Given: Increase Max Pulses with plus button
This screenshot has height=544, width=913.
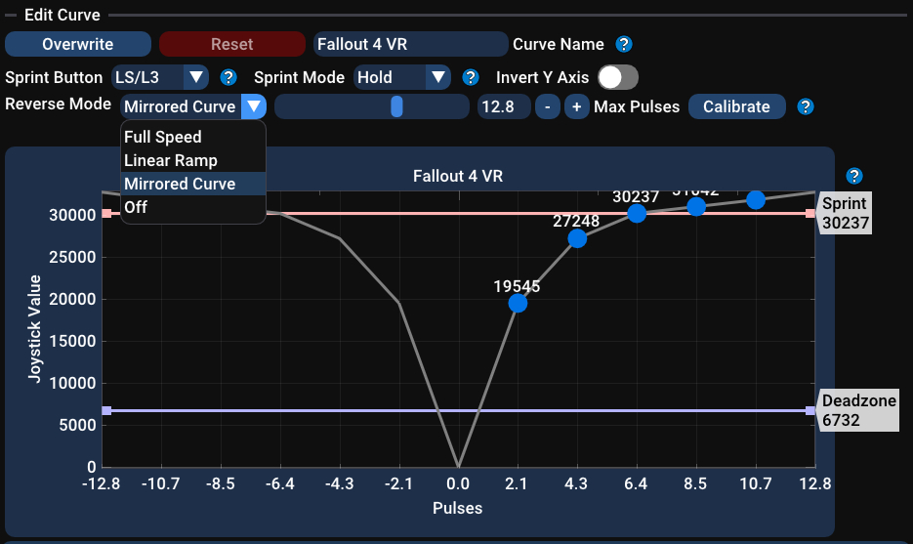Looking at the screenshot, I should [576, 106].
